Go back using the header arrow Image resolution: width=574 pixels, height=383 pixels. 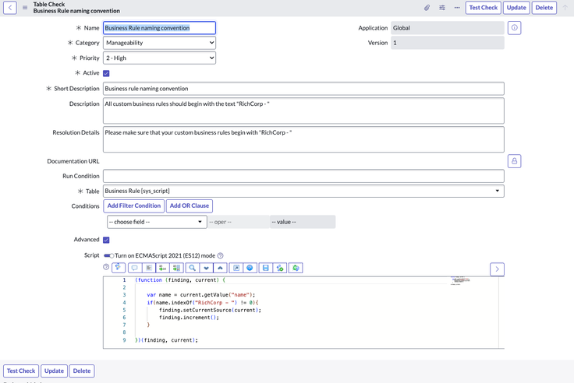tap(10, 8)
